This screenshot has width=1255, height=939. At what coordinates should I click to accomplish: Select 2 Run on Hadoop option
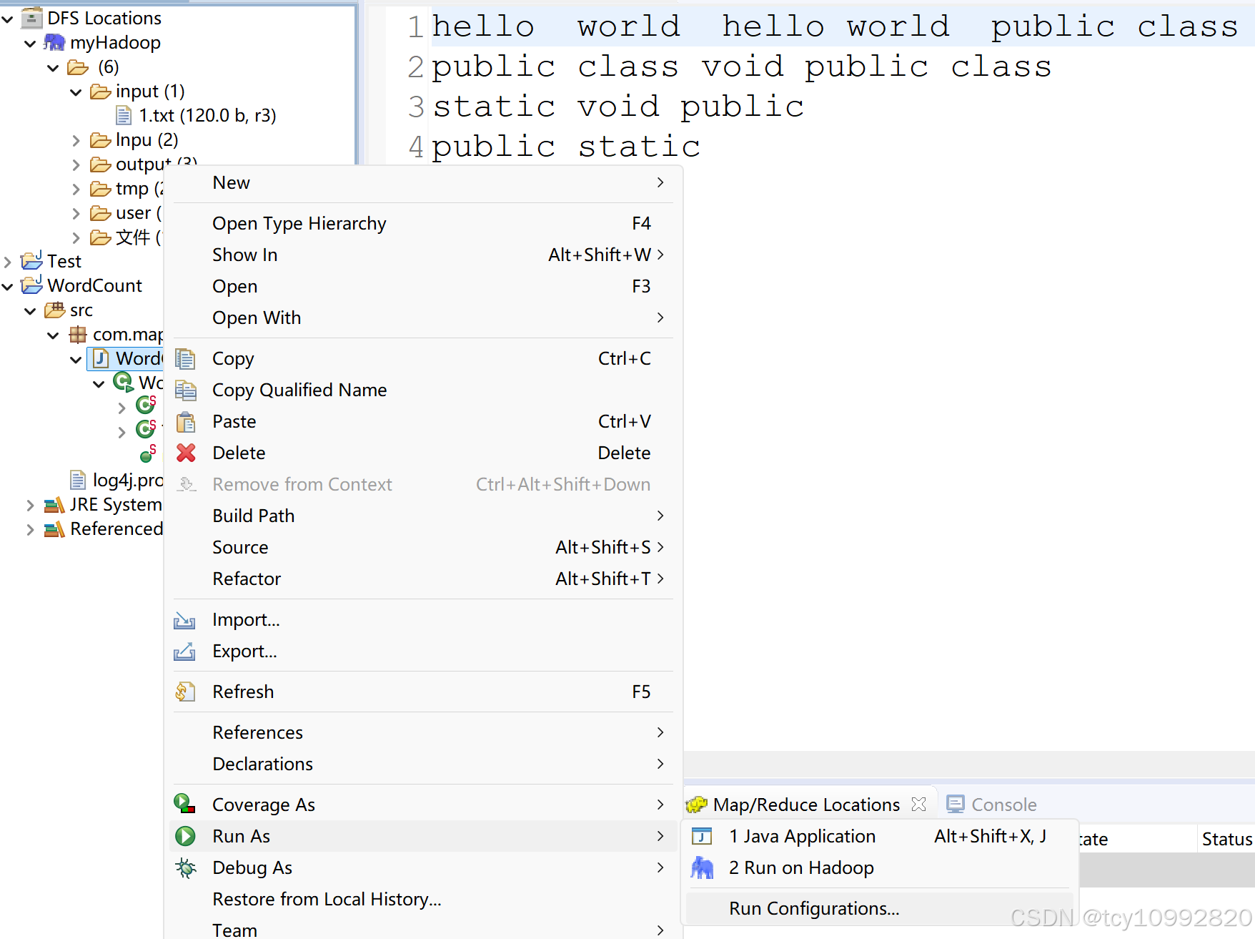(x=800, y=867)
